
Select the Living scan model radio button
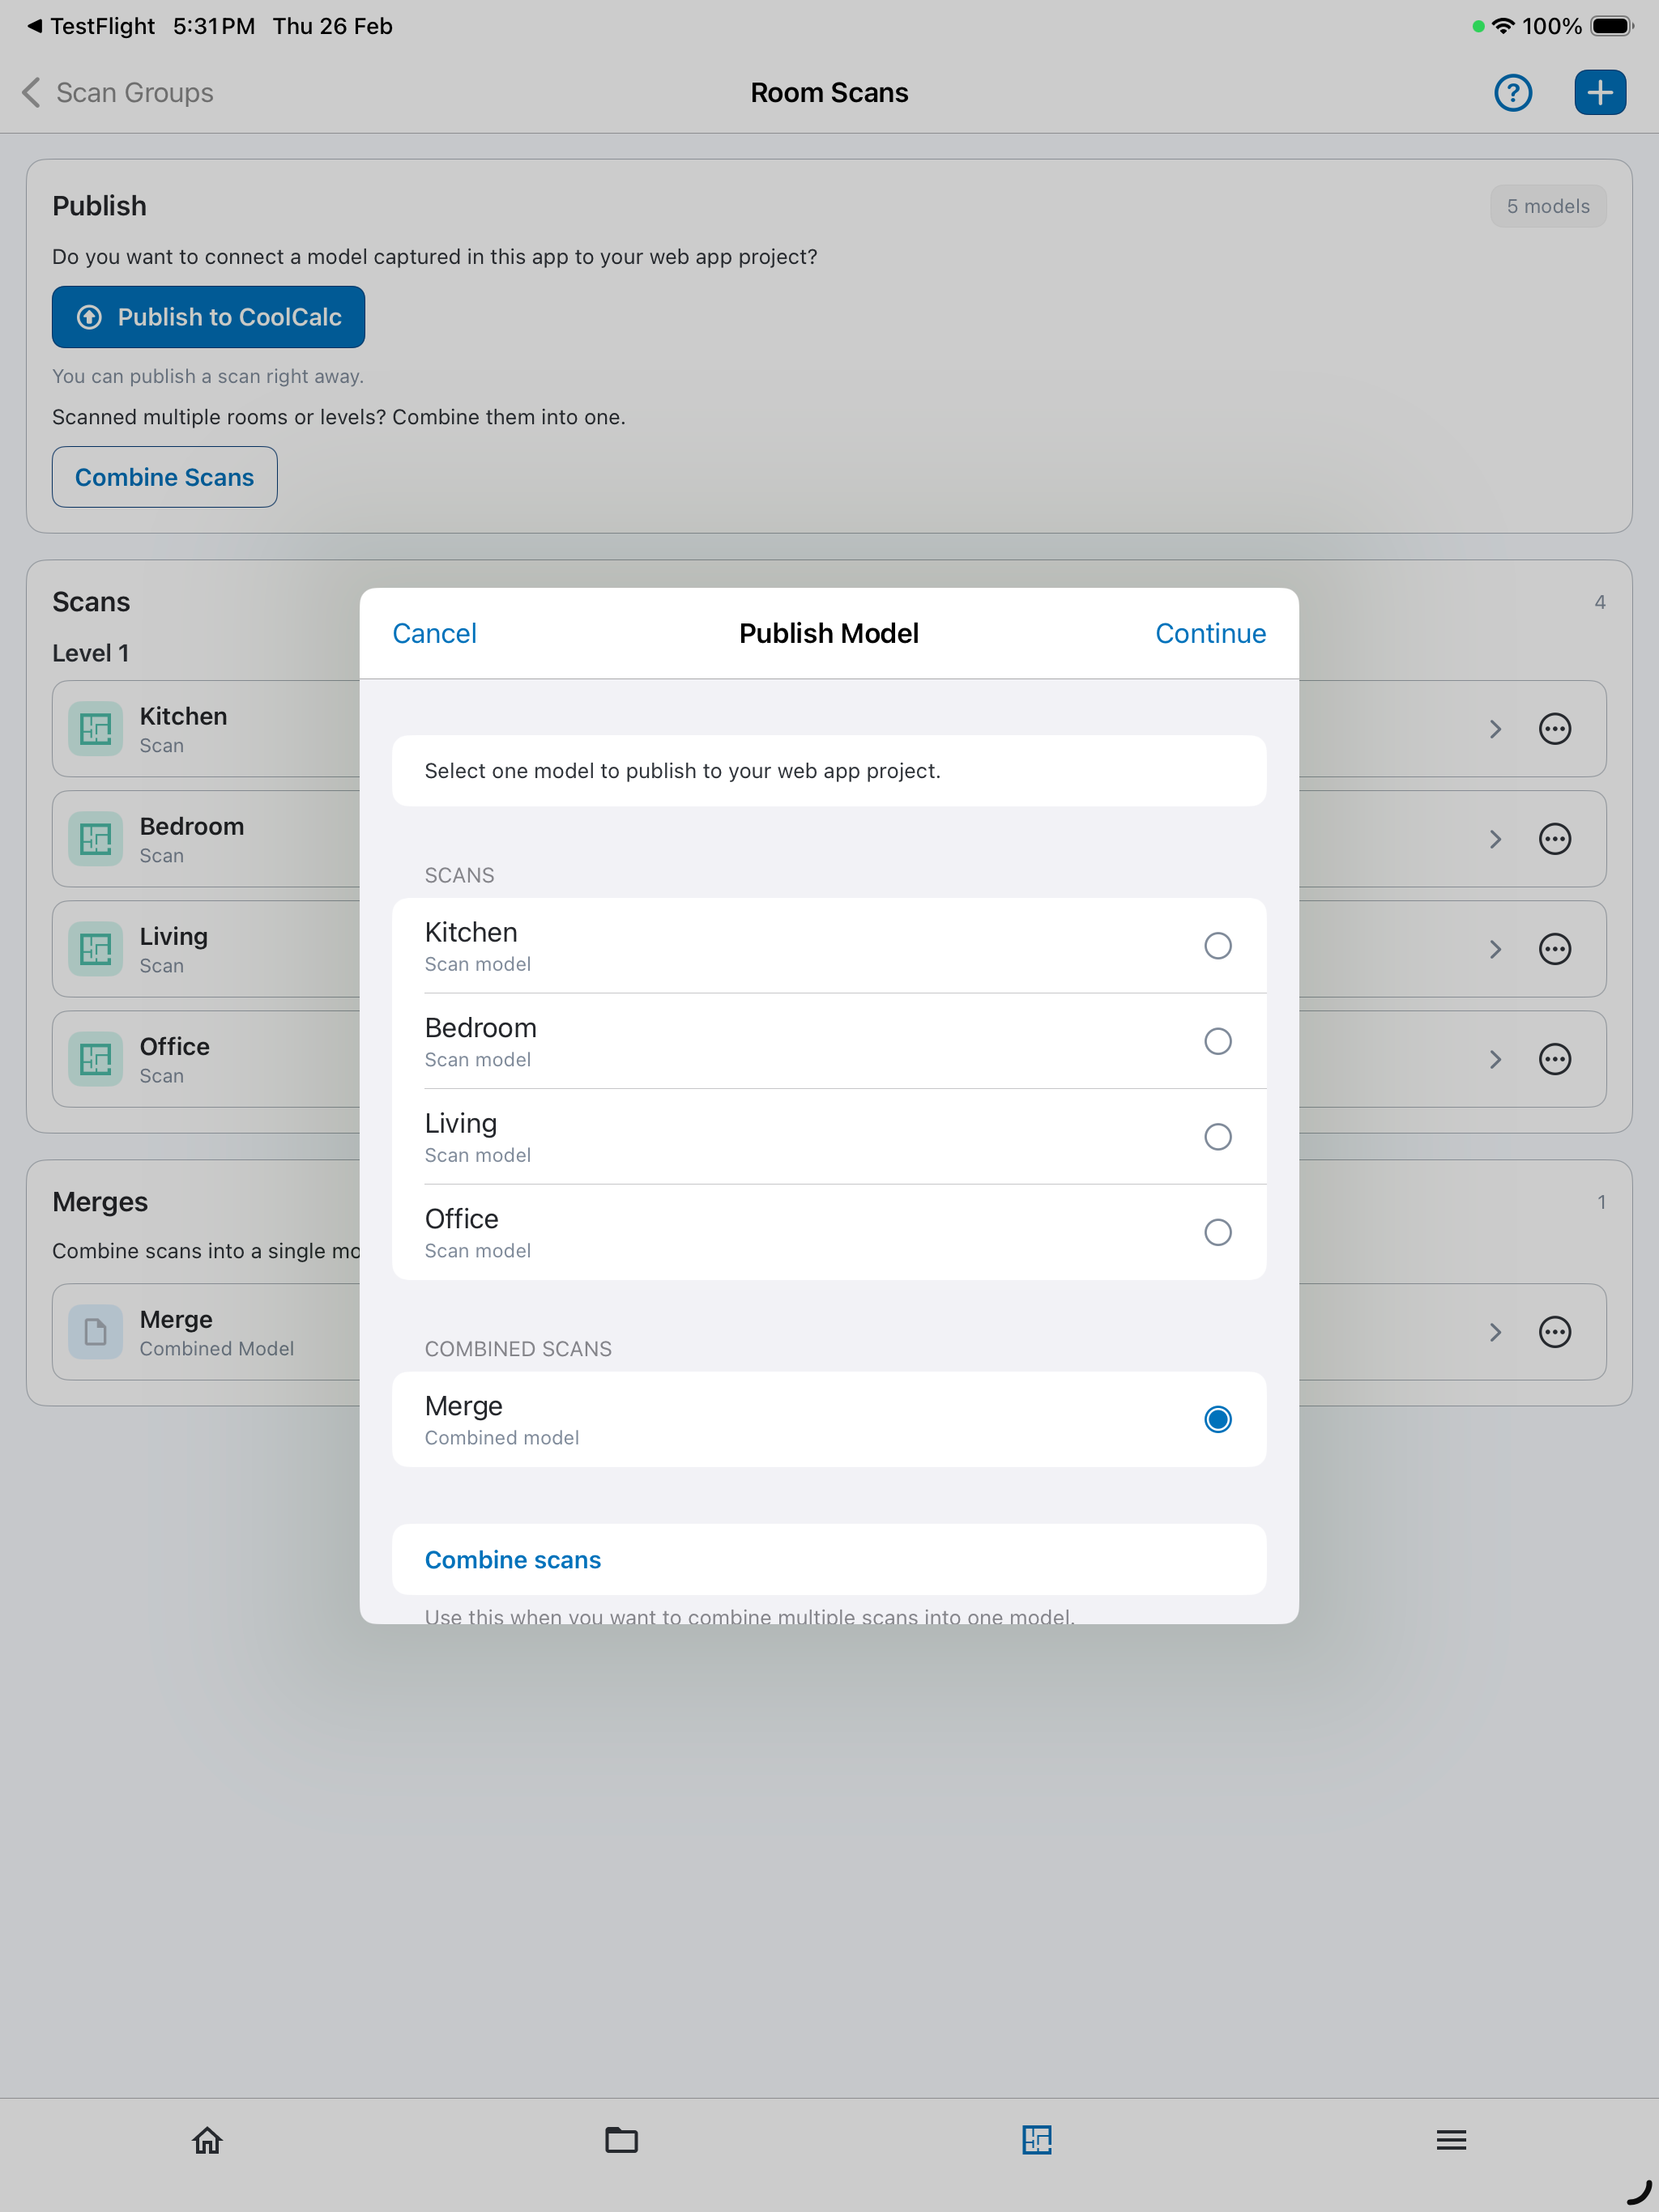1218,1137
